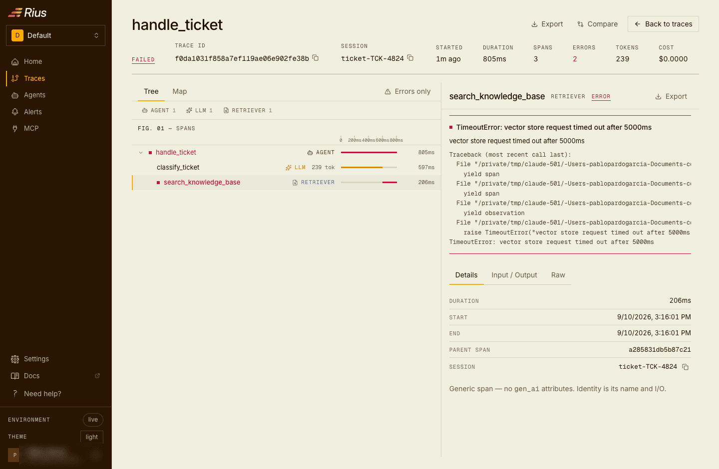Viewport: 719px width, 469px height.
Task: Select the search_knowledge_base span name in tree
Action: 202,183
